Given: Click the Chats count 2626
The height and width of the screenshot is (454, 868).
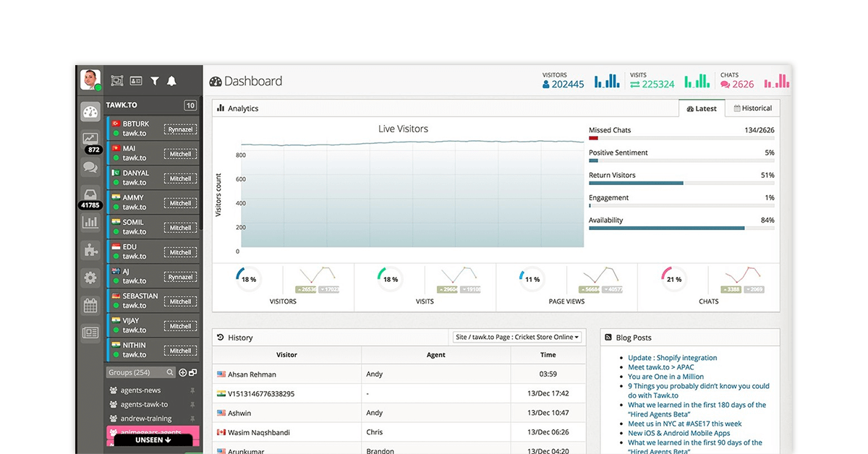Looking at the screenshot, I should point(737,84).
